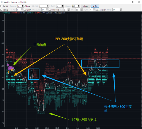The height and width of the screenshot is (129, 142).
Task: Focus the Gamma value field showing 3.0
Action: coord(19,6)
